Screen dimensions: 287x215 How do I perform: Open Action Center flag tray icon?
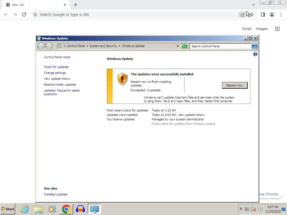point(253,209)
